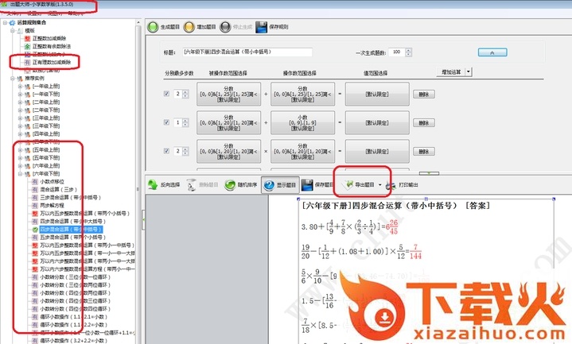The height and width of the screenshot is (344, 572).
Task: Click the 删除题目 trash icon
Action: pyautogui.click(x=192, y=185)
